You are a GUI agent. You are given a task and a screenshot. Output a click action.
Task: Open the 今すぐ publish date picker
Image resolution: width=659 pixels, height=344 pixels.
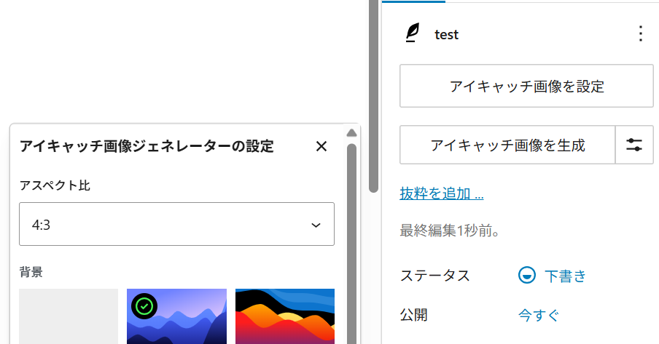click(x=539, y=315)
